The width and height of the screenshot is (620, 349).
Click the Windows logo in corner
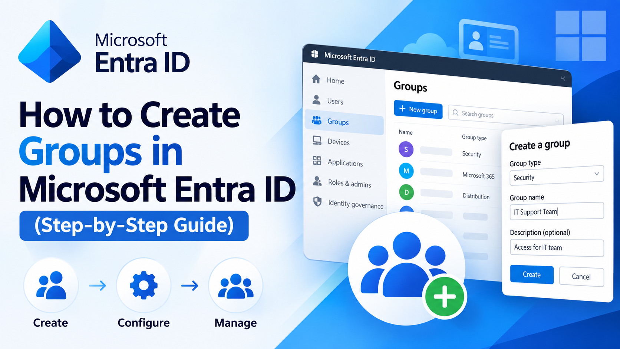581,36
